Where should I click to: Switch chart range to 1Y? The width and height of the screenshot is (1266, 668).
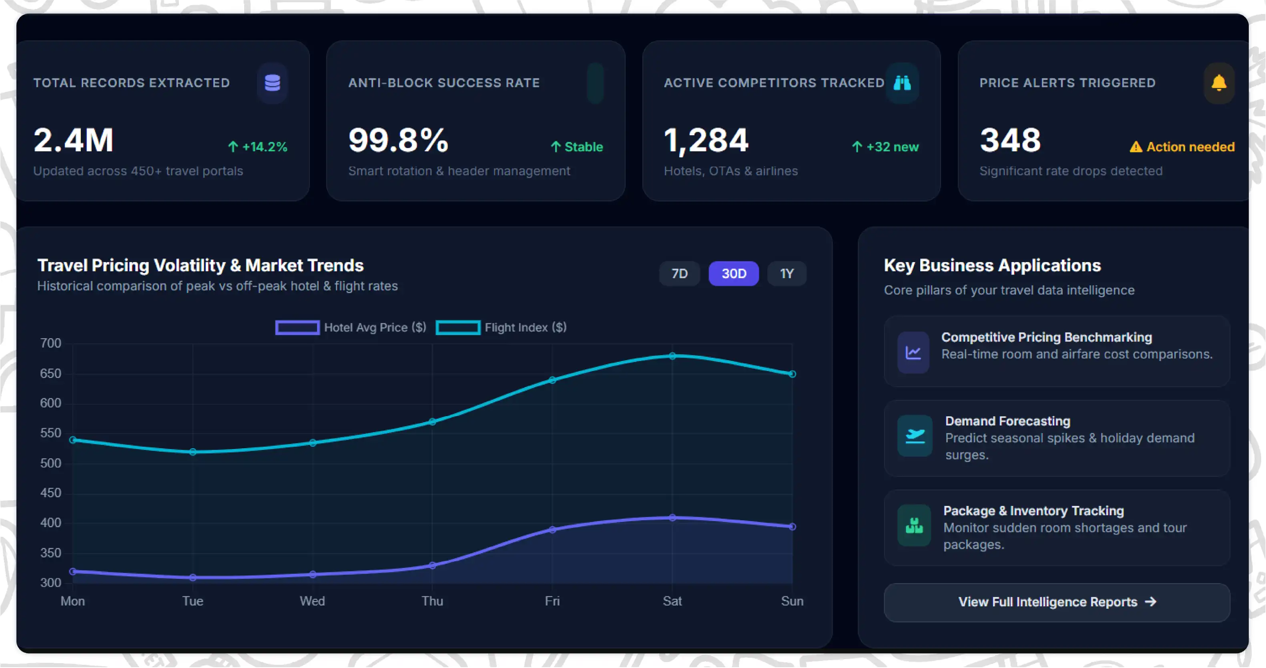tap(787, 273)
